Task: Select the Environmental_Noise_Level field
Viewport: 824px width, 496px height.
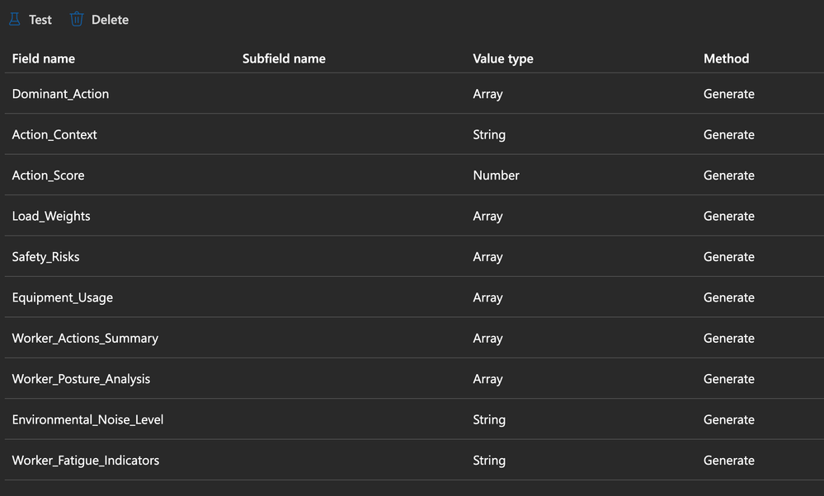Action: (x=414, y=419)
